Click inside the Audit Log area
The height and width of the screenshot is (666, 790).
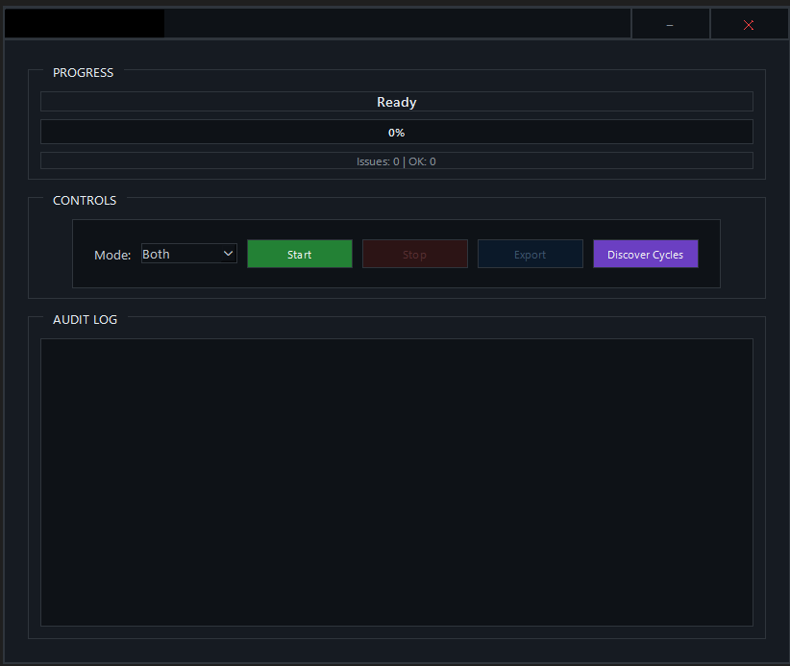pyautogui.click(x=396, y=481)
